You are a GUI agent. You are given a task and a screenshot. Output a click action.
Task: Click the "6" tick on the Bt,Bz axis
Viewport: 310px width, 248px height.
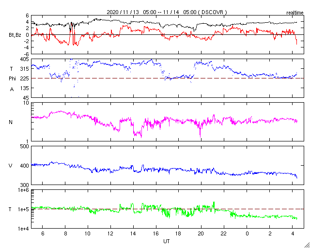point(27,15)
